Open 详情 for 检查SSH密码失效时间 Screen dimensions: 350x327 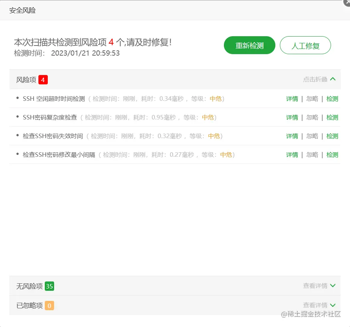click(x=292, y=136)
